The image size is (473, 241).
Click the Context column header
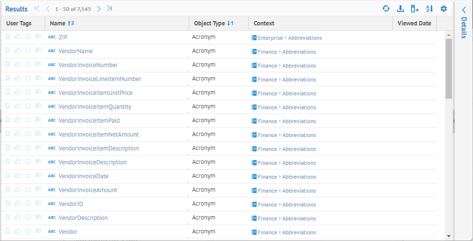click(x=264, y=23)
